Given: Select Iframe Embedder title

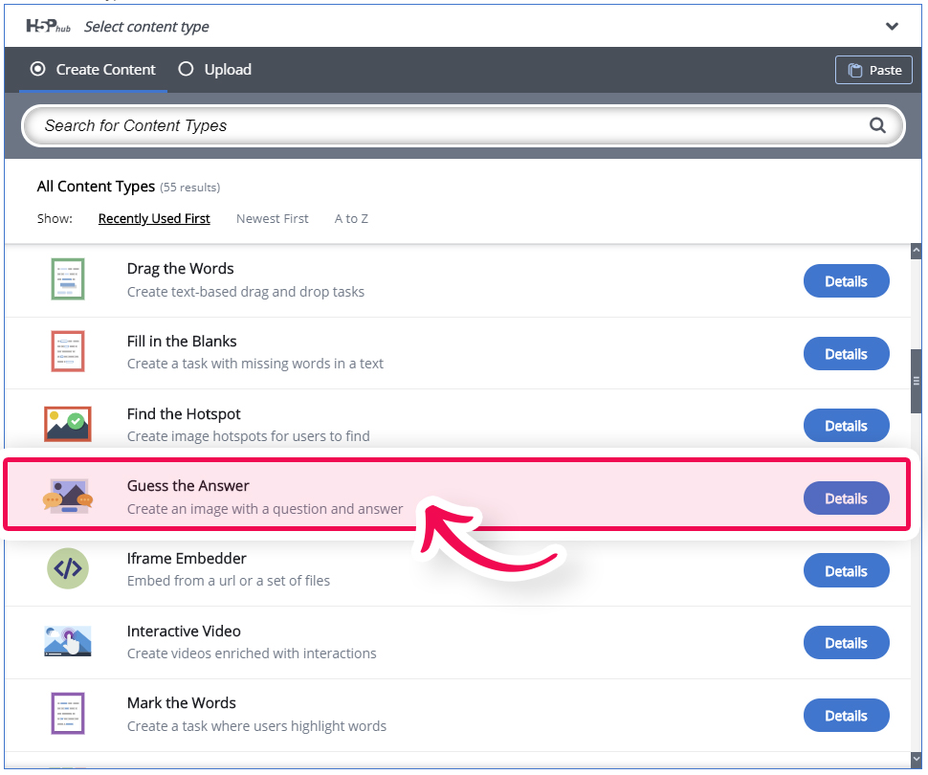Looking at the screenshot, I should [187, 559].
